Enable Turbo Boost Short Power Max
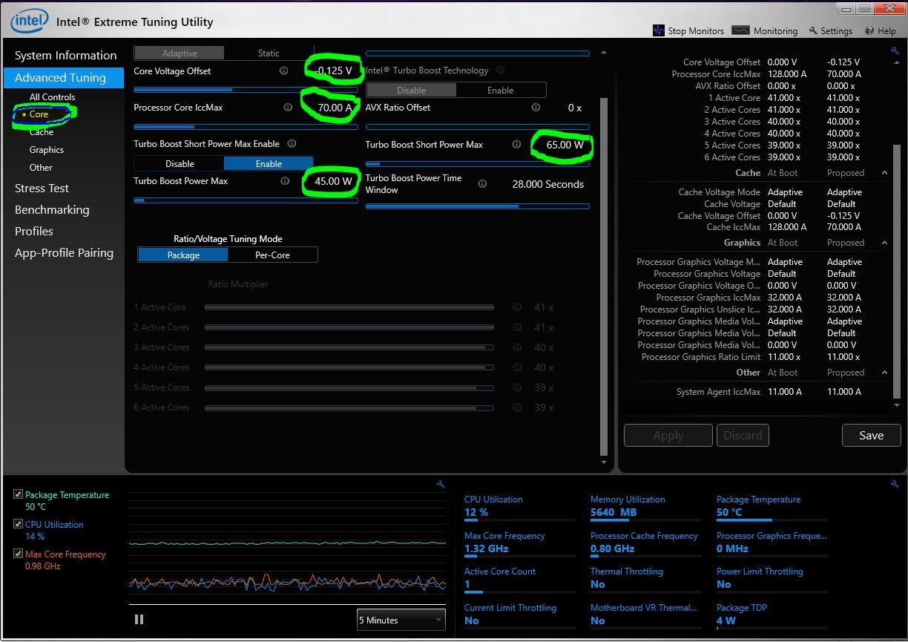Screen dimensions: 908x642 point(269,163)
